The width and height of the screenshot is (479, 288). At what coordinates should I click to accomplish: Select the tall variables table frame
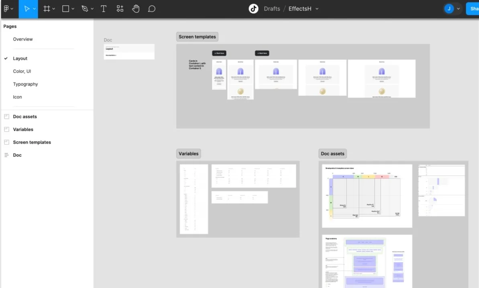[194, 199]
